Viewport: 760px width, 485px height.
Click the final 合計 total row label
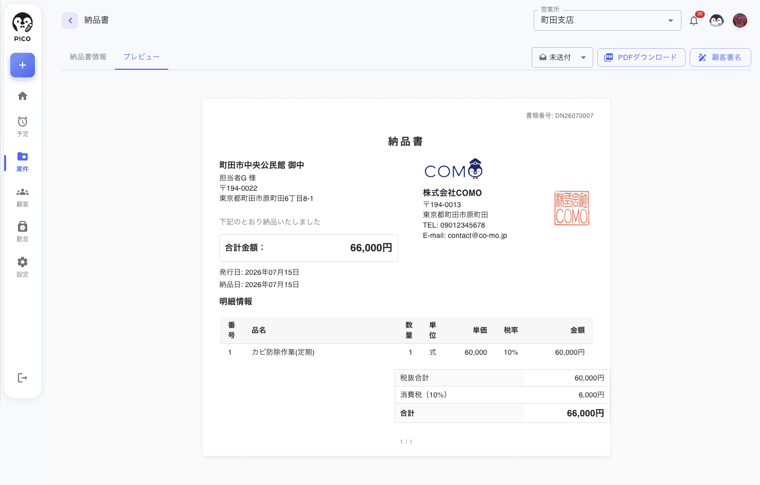coord(407,413)
